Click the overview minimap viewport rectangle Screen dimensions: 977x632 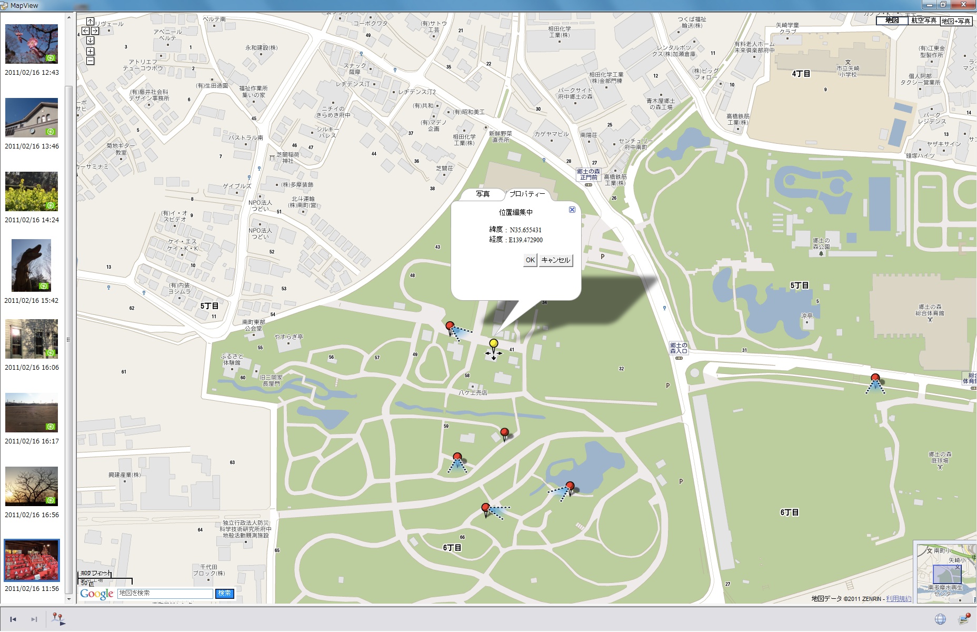pyautogui.click(x=946, y=574)
